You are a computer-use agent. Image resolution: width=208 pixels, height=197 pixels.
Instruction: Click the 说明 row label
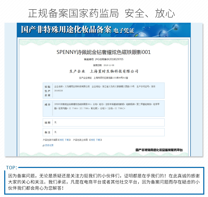47,123
